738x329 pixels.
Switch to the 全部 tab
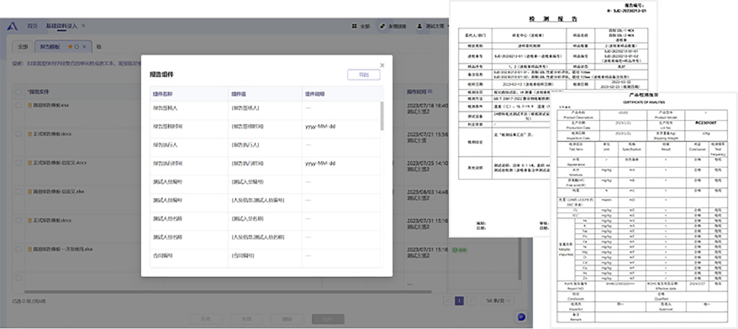23,46
